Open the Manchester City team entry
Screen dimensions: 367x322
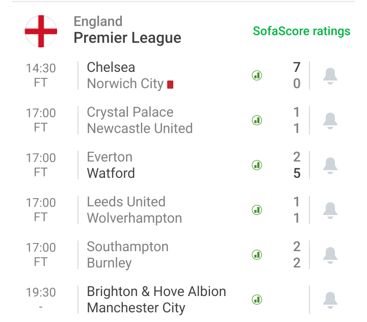tap(136, 308)
